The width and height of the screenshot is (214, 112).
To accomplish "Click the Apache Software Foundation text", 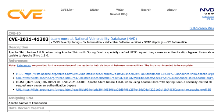I will pos(28,103).
